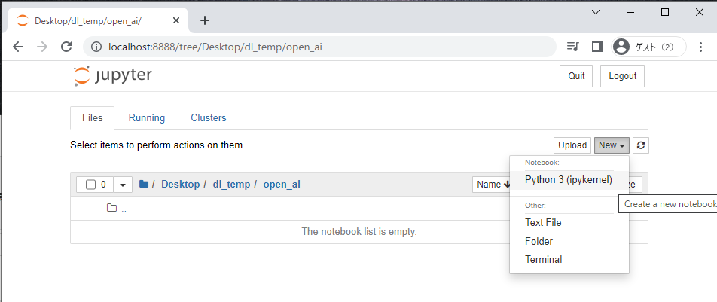Open the browser media control icon
The width and height of the screenshot is (717, 302).
[572, 47]
